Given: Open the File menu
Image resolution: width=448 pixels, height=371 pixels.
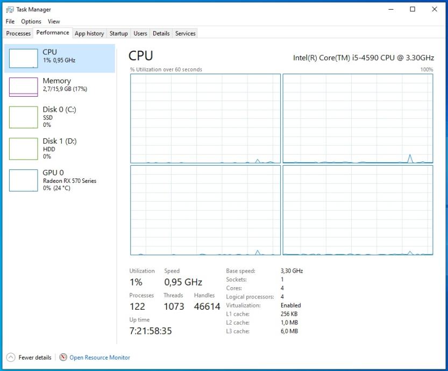Looking at the screenshot, I should click(x=10, y=22).
